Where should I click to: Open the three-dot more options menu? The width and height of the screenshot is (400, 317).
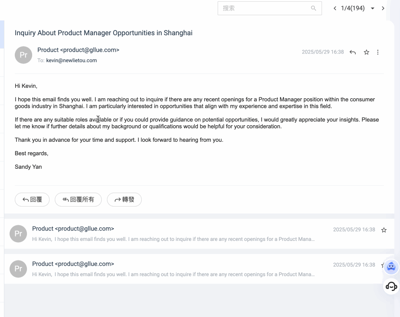coord(378,52)
